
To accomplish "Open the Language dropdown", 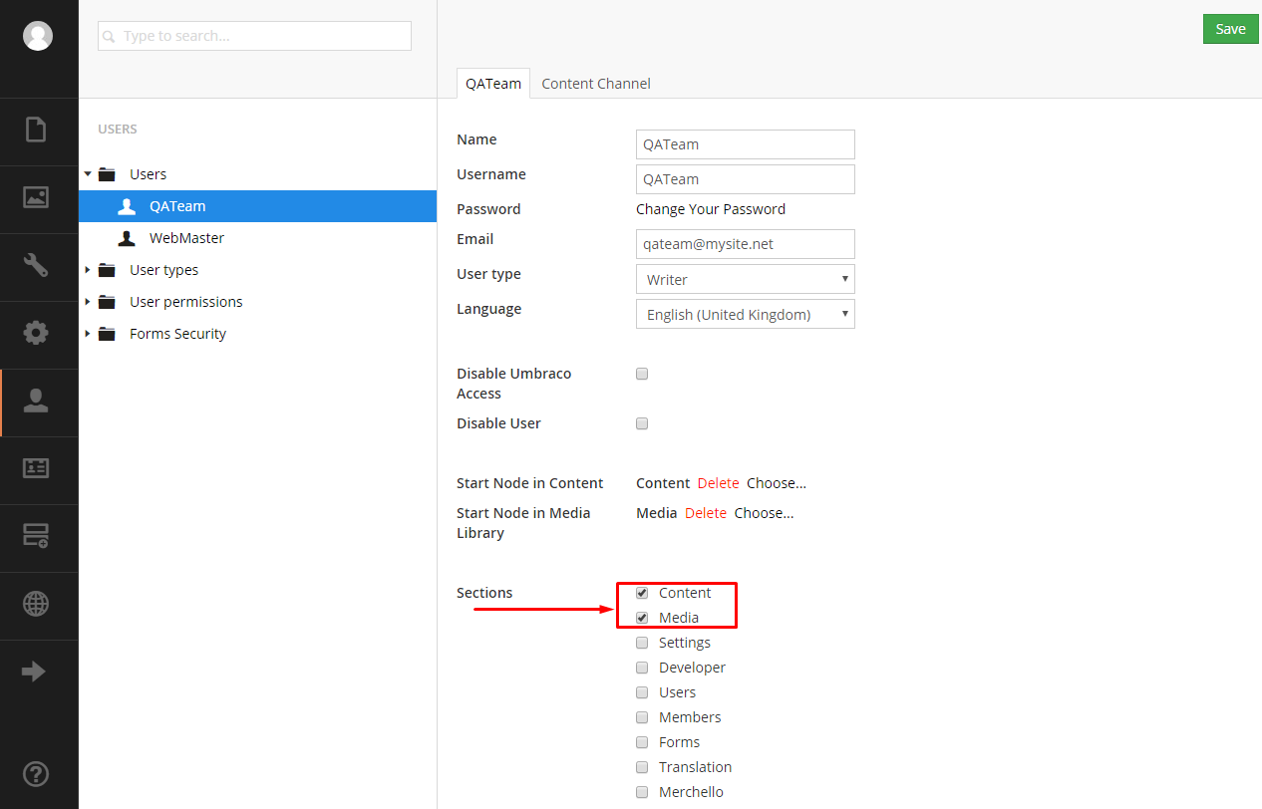I will coord(745,314).
